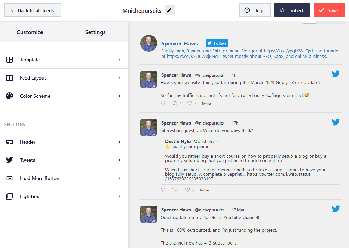Click the avatar on the 17 Mar tweet
The height and width of the screenshot is (248, 349).
149,214
